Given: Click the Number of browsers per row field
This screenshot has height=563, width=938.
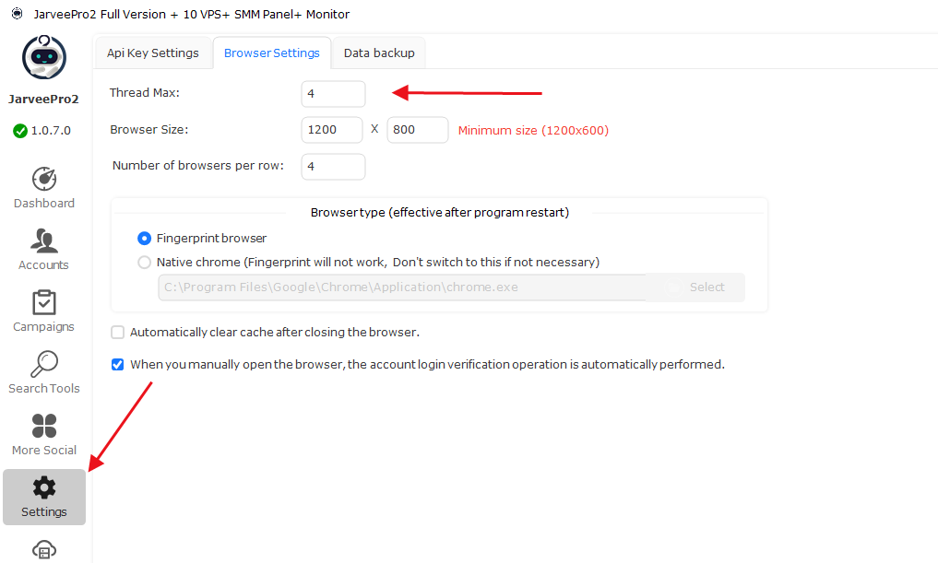Looking at the screenshot, I should [x=333, y=167].
